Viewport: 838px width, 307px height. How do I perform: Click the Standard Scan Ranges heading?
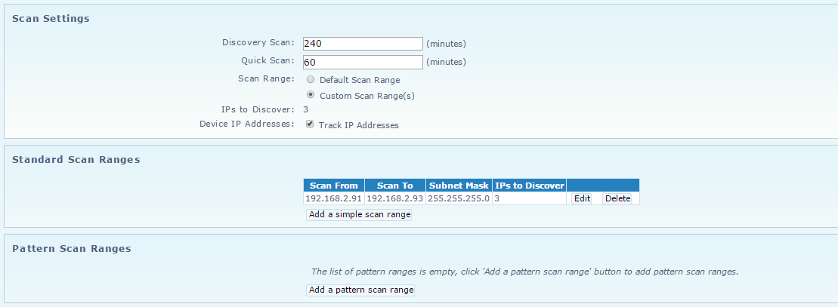76,160
